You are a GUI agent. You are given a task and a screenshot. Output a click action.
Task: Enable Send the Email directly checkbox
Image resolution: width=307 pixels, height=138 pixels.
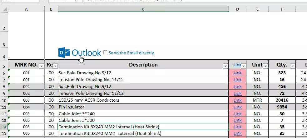105,53
